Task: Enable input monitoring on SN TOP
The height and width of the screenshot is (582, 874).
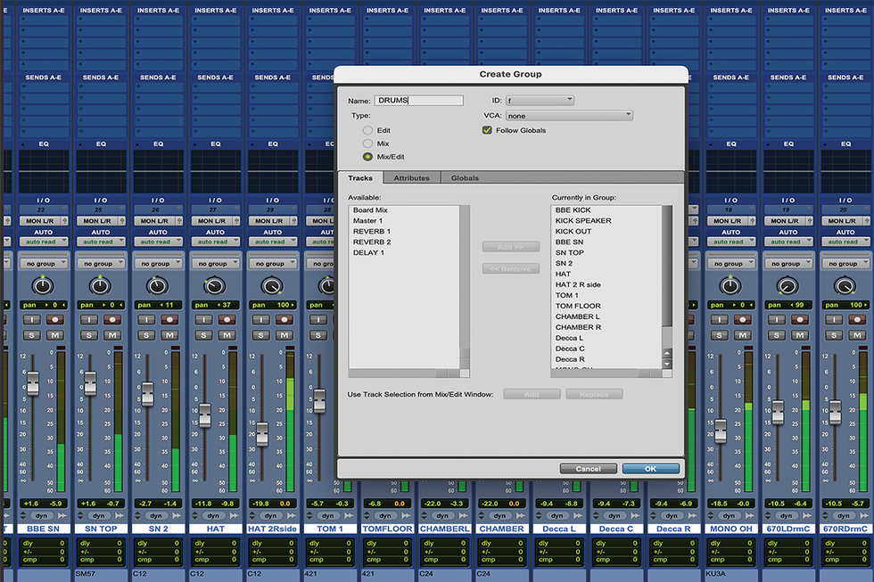Action: tap(89, 320)
